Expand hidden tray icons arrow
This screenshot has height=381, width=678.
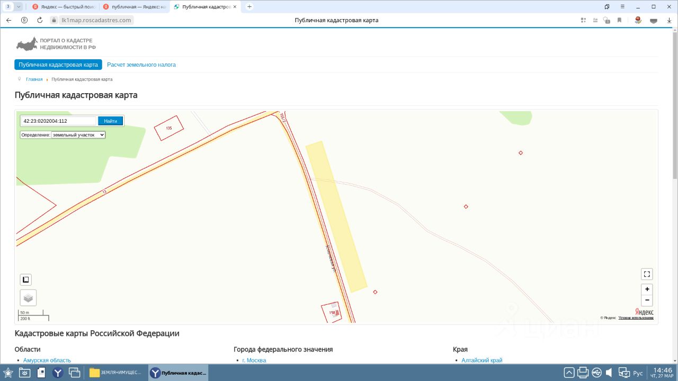(x=569, y=373)
